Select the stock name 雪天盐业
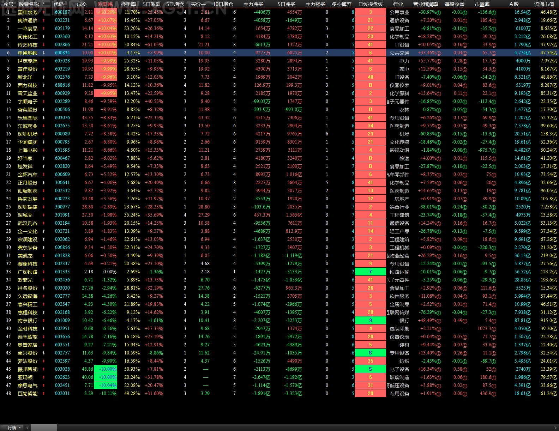Viewport: 559px width, 431px height. tap(28, 93)
